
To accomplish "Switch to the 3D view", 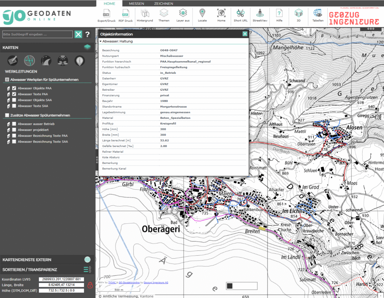I will pyautogui.click(x=298, y=15).
